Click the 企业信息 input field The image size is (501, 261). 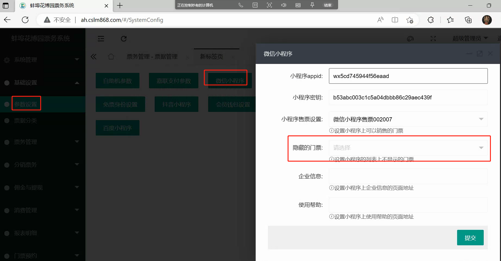pos(408,176)
